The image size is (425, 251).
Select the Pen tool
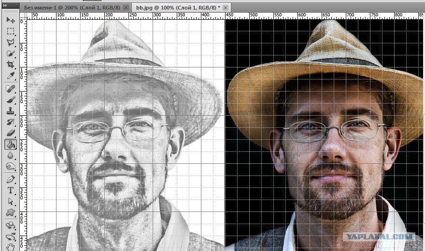coord(11,179)
